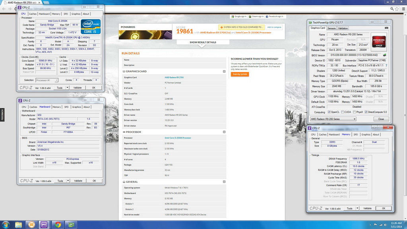Show hidden system tray icons
Screen dimensions: 407x229
point(370,225)
